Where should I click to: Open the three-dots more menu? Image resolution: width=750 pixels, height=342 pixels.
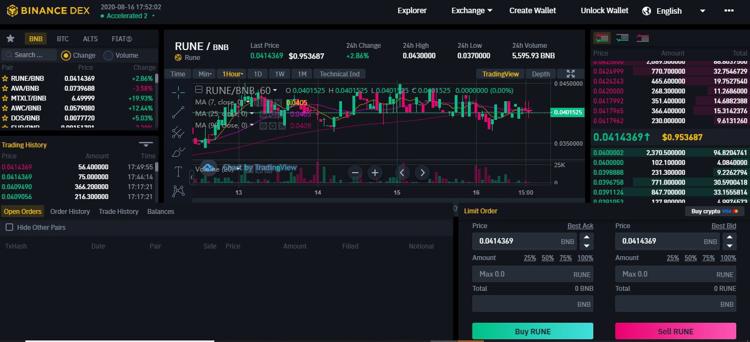pyautogui.click(x=729, y=10)
